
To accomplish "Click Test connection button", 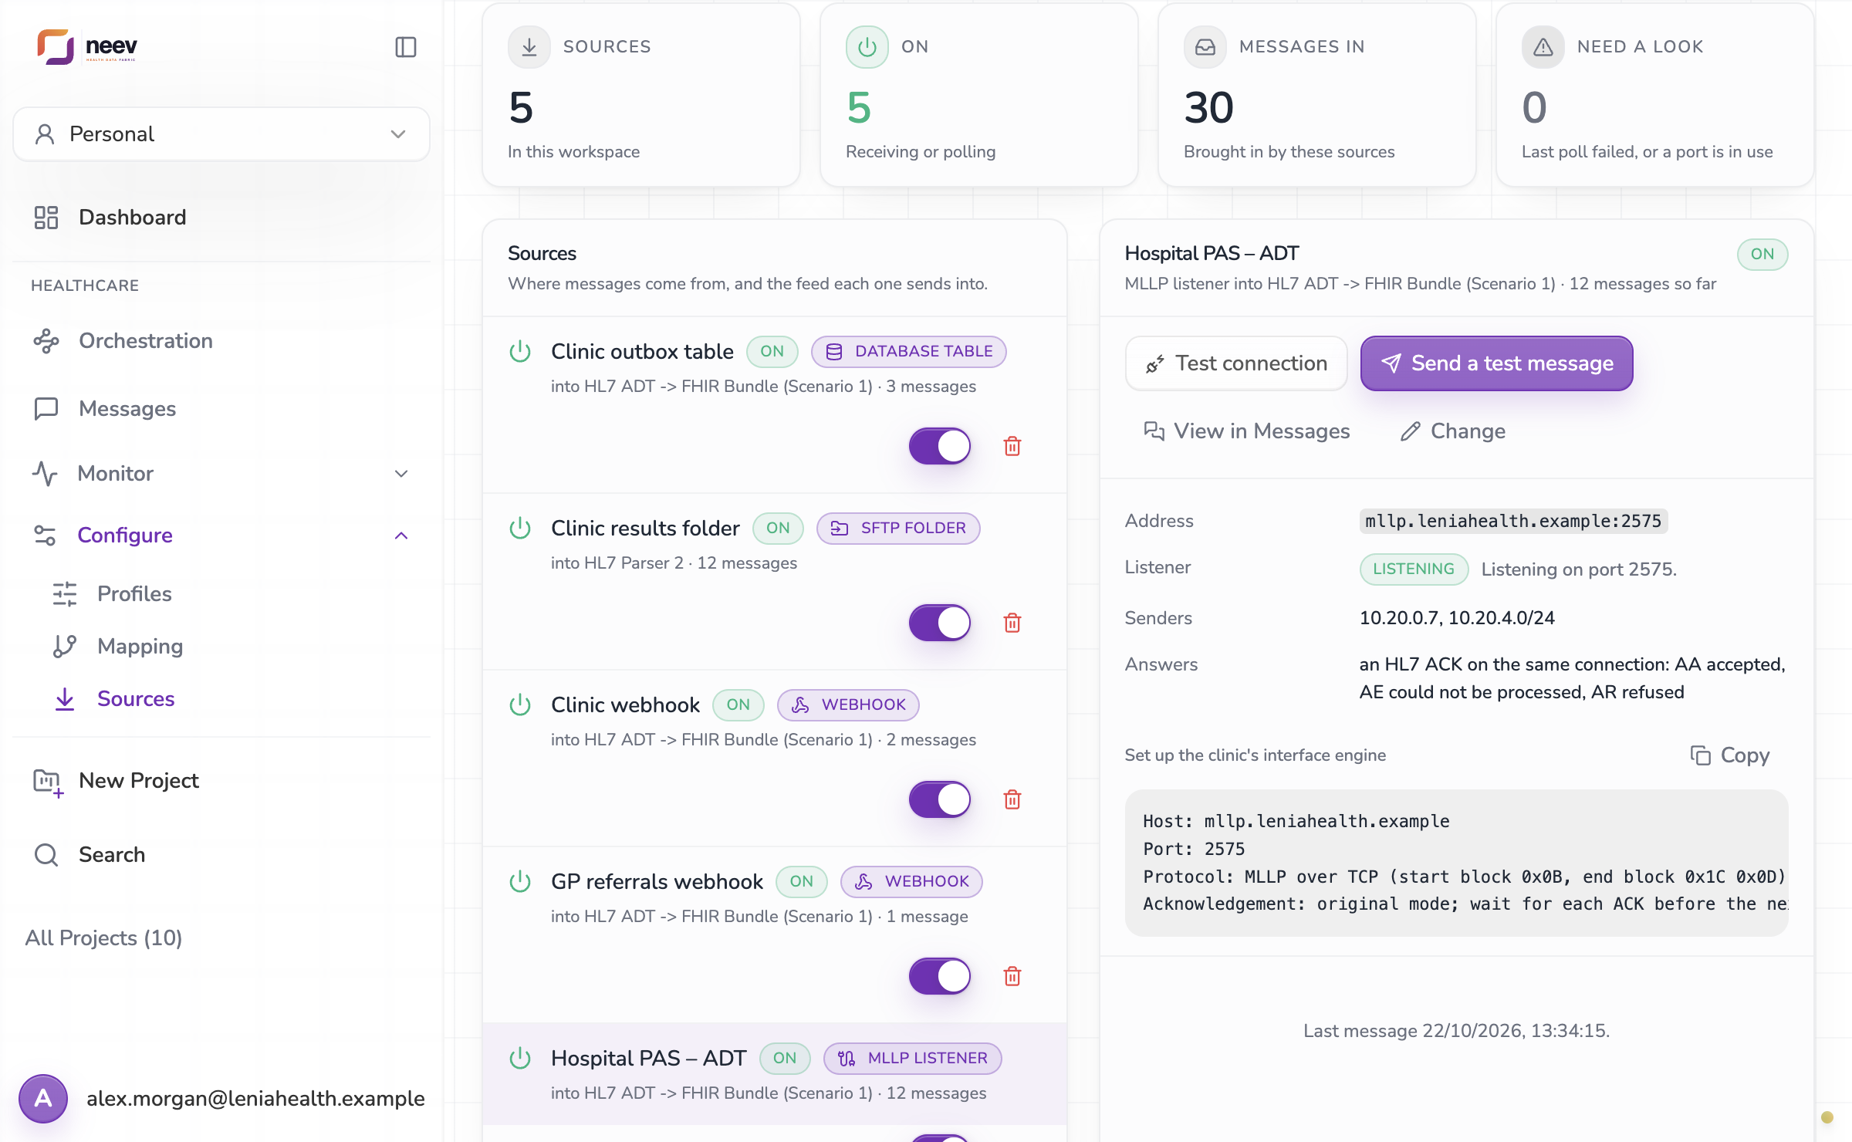I will point(1236,363).
